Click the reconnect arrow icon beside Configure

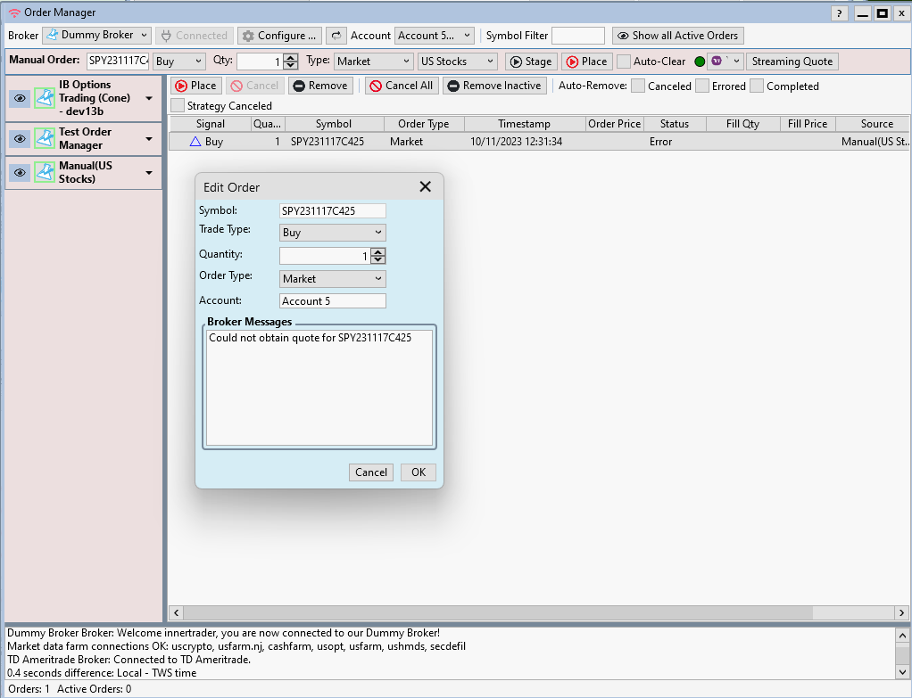336,36
